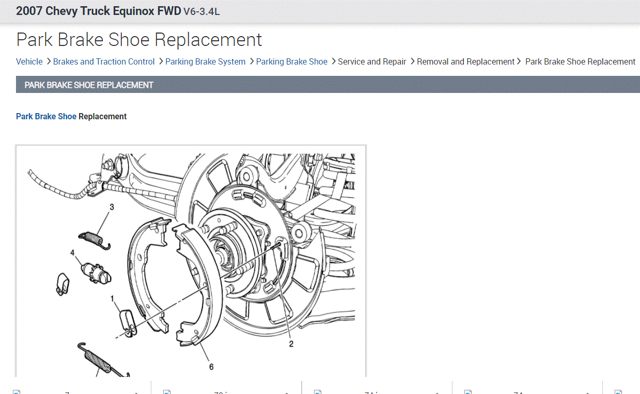Screen dimensions: 640x394
Task: Go to Brakes and Traction Control breadcrumb
Action: [x=104, y=61]
